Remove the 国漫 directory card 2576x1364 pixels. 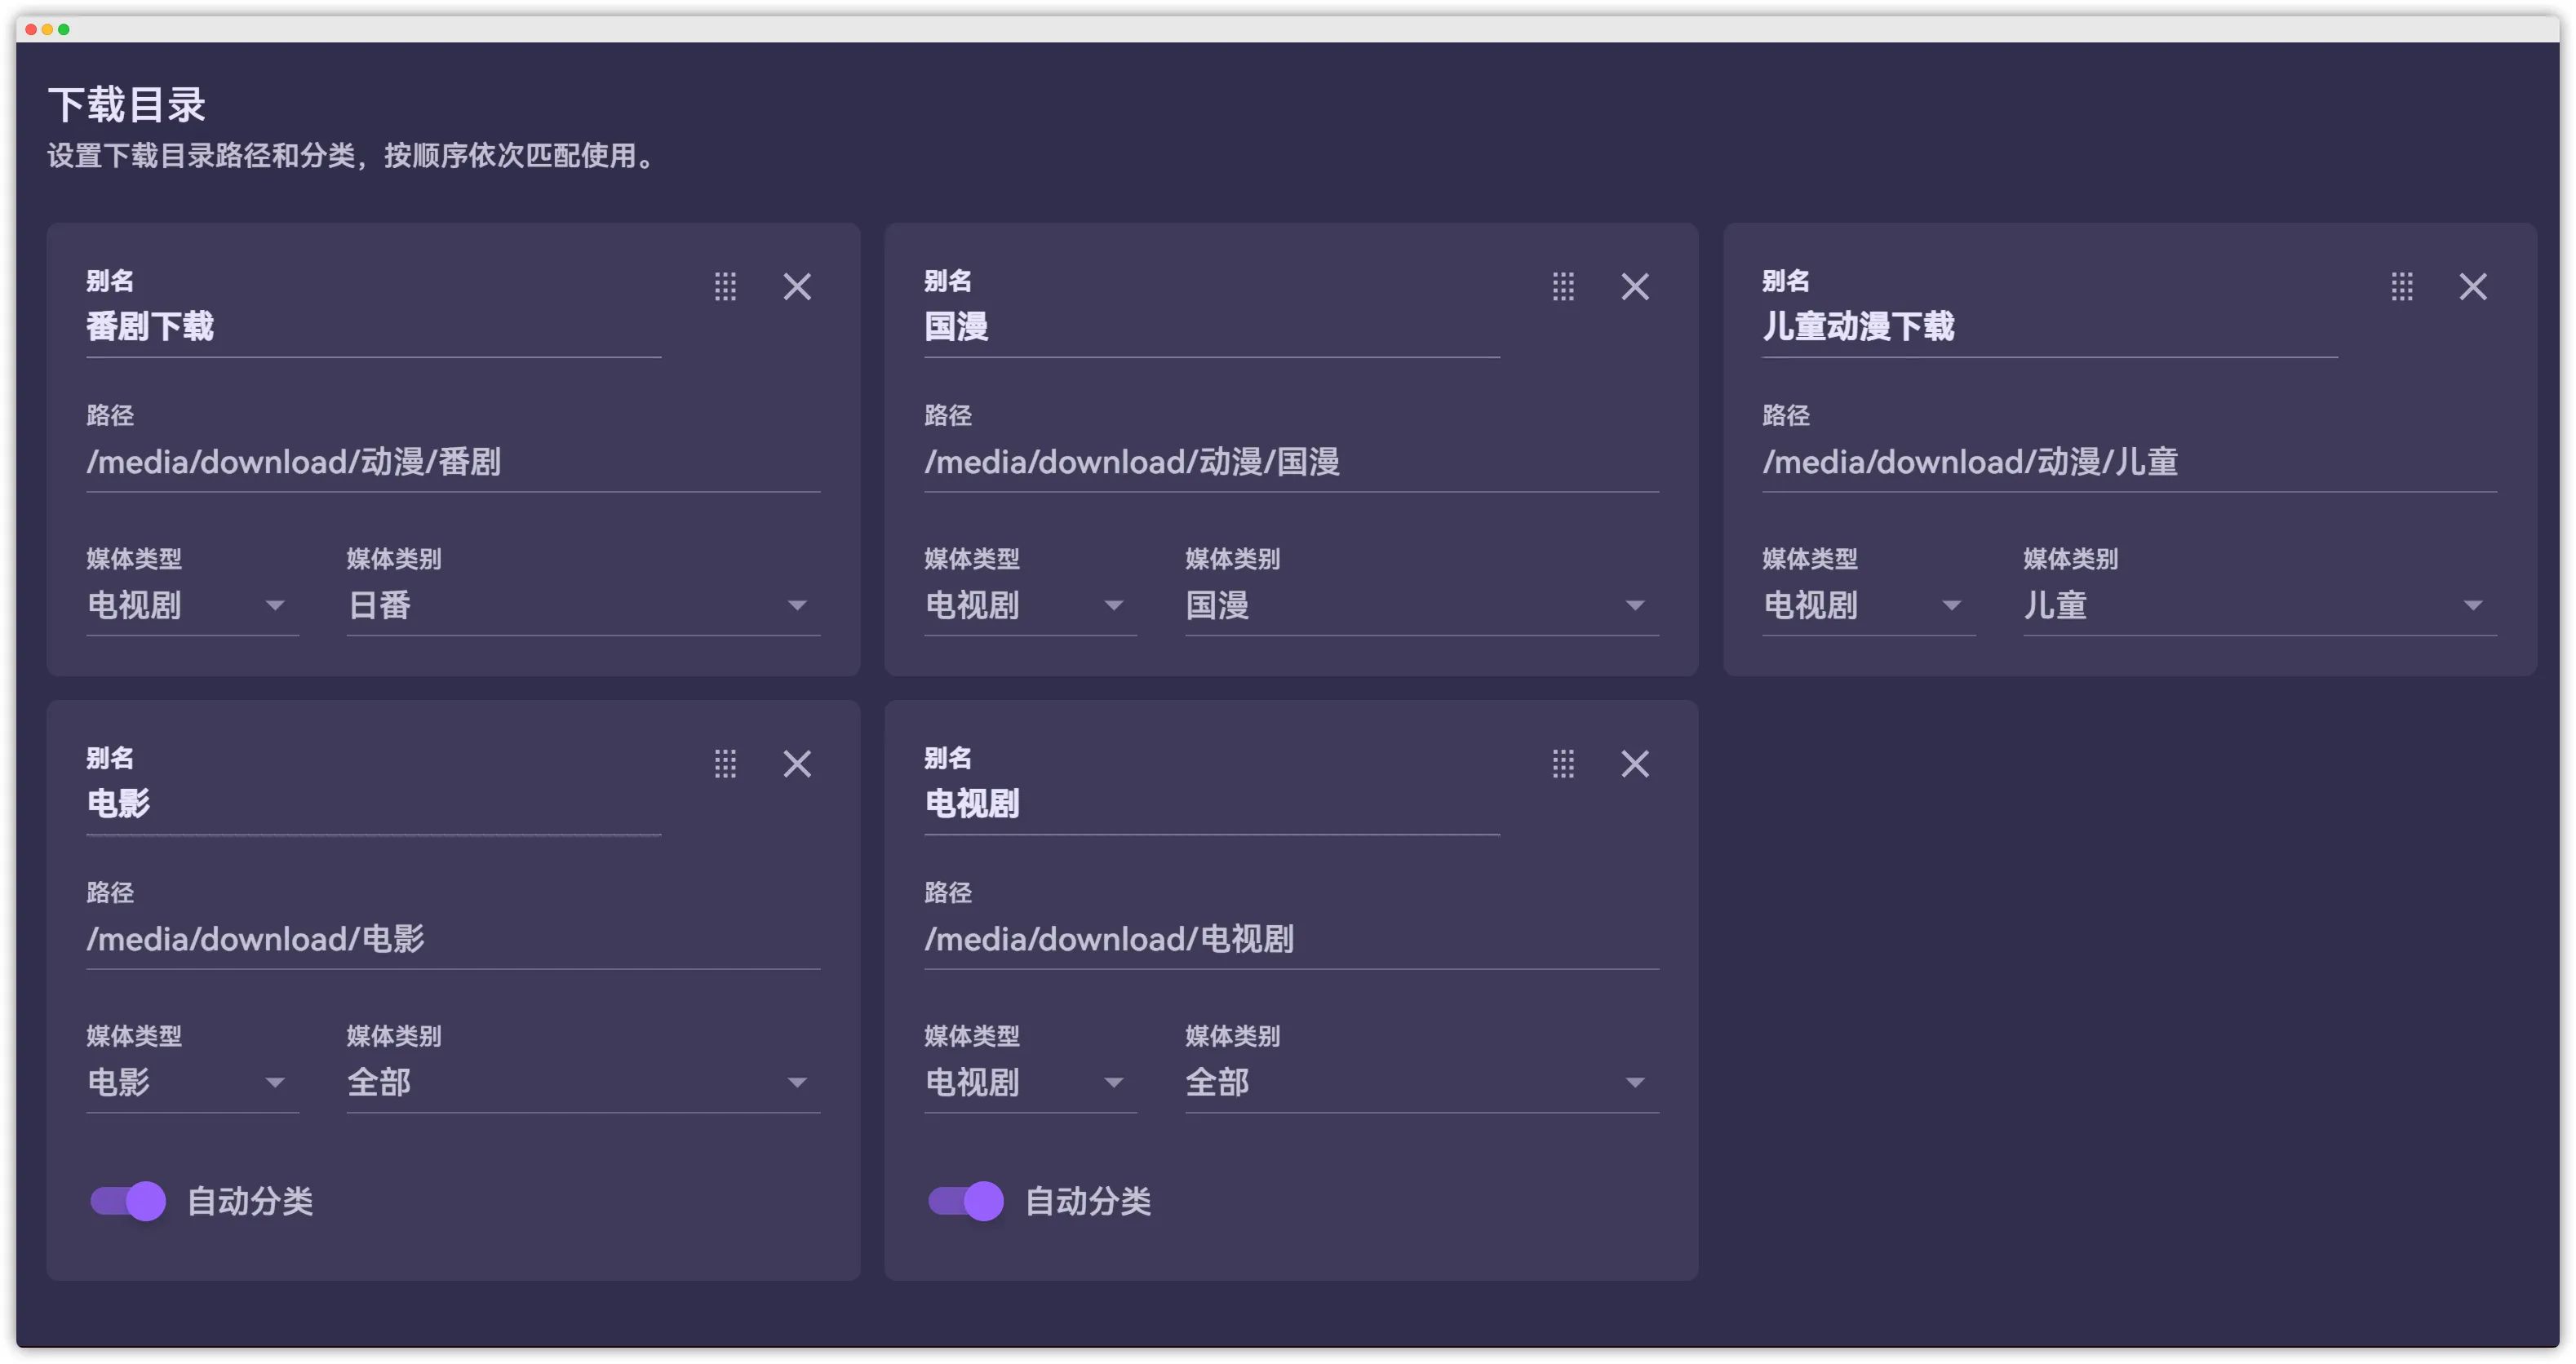pyautogui.click(x=1635, y=287)
